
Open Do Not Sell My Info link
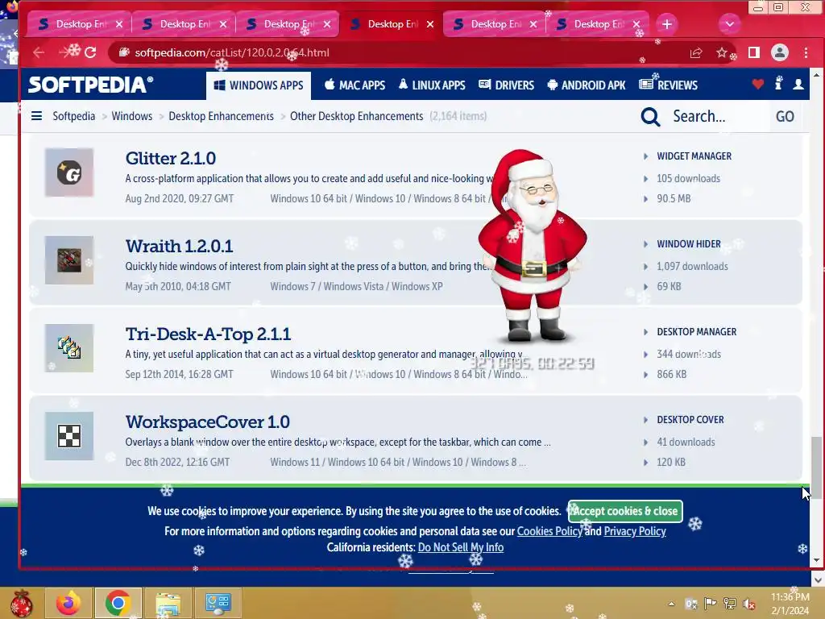[x=460, y=547]
